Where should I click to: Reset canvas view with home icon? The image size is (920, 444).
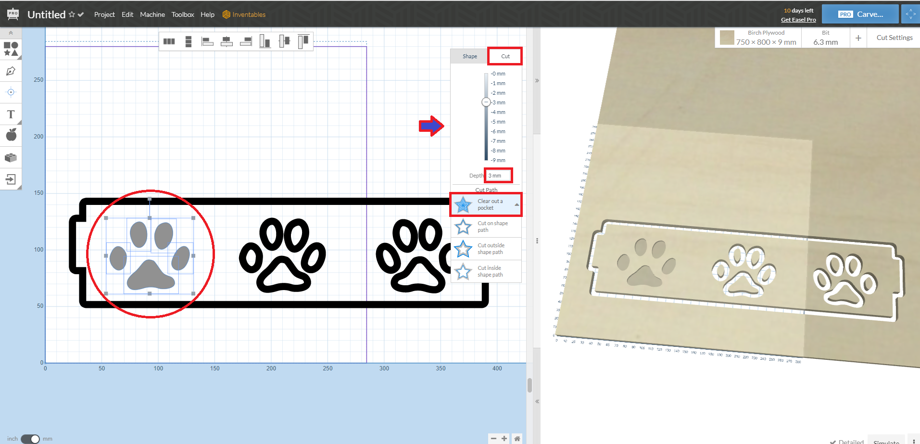tap(517, 438)
